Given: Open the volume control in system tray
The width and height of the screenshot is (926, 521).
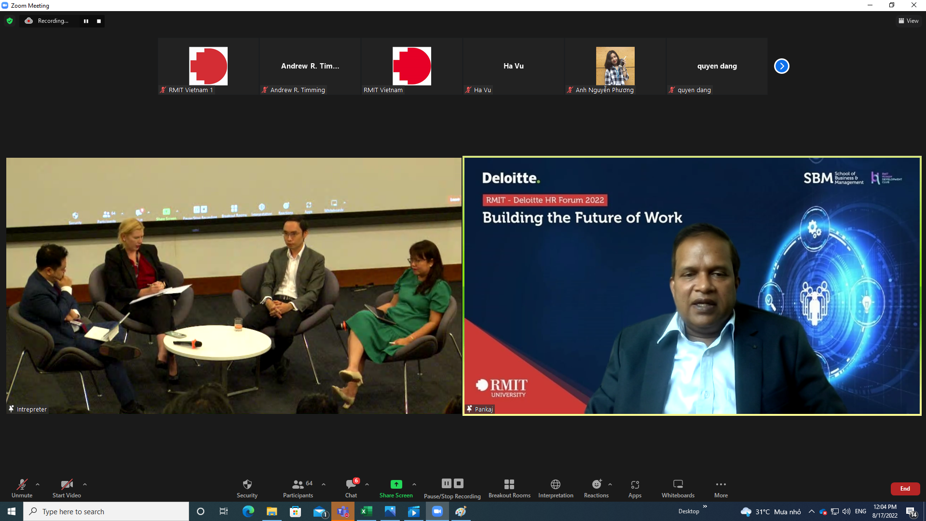Looking at the screenshot, I should (x=846, y=511).
